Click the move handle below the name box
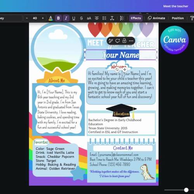 point(125,70)
